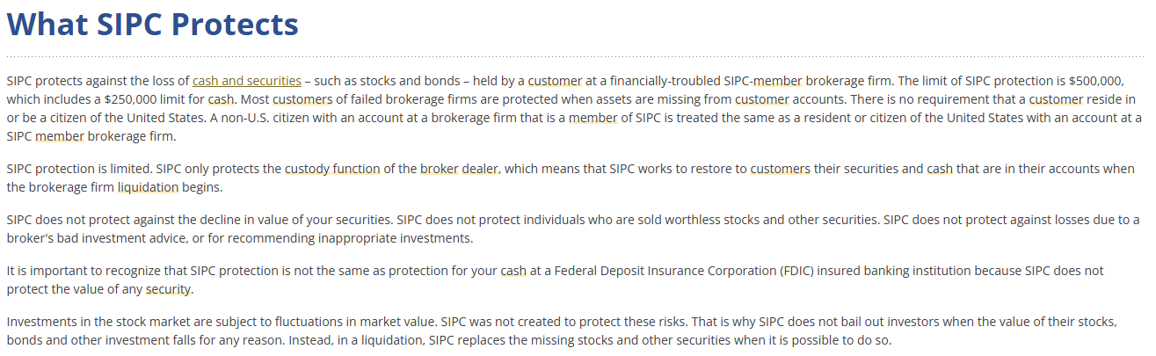Click 'member' link in 'SIPC-member brokerage firm'
Viewport: 1156px width, 356px height.
[778, 81]
